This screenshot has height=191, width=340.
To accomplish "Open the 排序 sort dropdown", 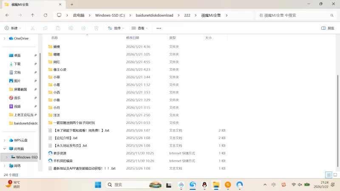I will [116, 28].
